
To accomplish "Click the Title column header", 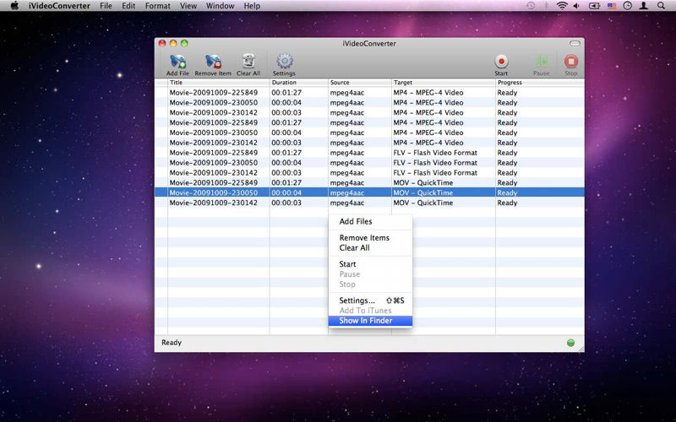I will coord(219,82).
